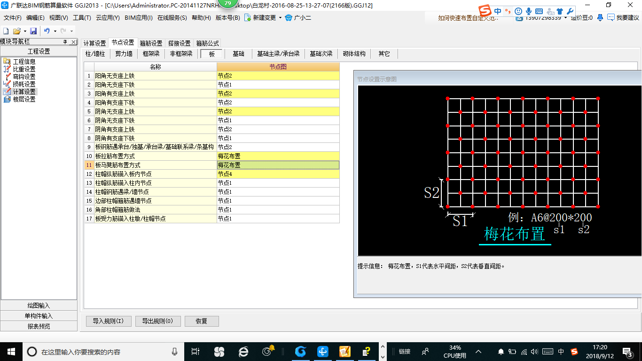The height and width of the screenshot is (361, 642).
Task: Open the 云应用(Y) menu
Action: coord(108,17)
